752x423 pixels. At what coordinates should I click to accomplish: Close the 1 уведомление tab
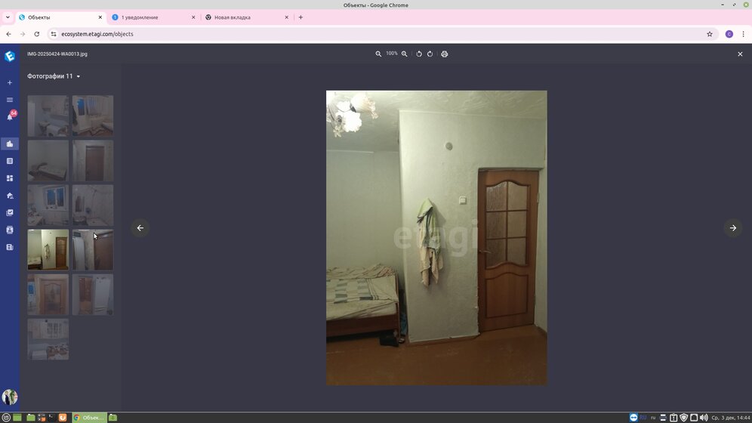click(x=193, y=17)
